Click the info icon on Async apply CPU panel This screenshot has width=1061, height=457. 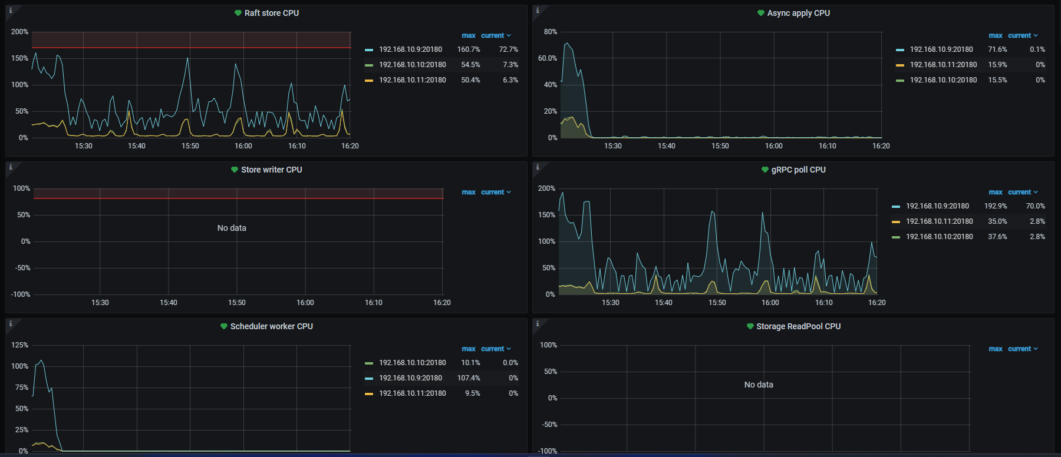click(538, 11)
